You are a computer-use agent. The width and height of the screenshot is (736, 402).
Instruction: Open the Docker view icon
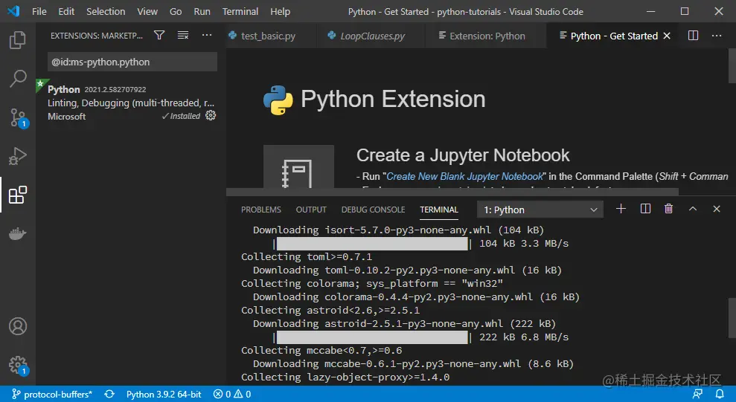(x=18, y=233)
